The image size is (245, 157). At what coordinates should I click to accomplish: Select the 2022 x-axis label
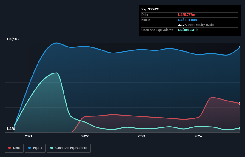tap(85, 136)
